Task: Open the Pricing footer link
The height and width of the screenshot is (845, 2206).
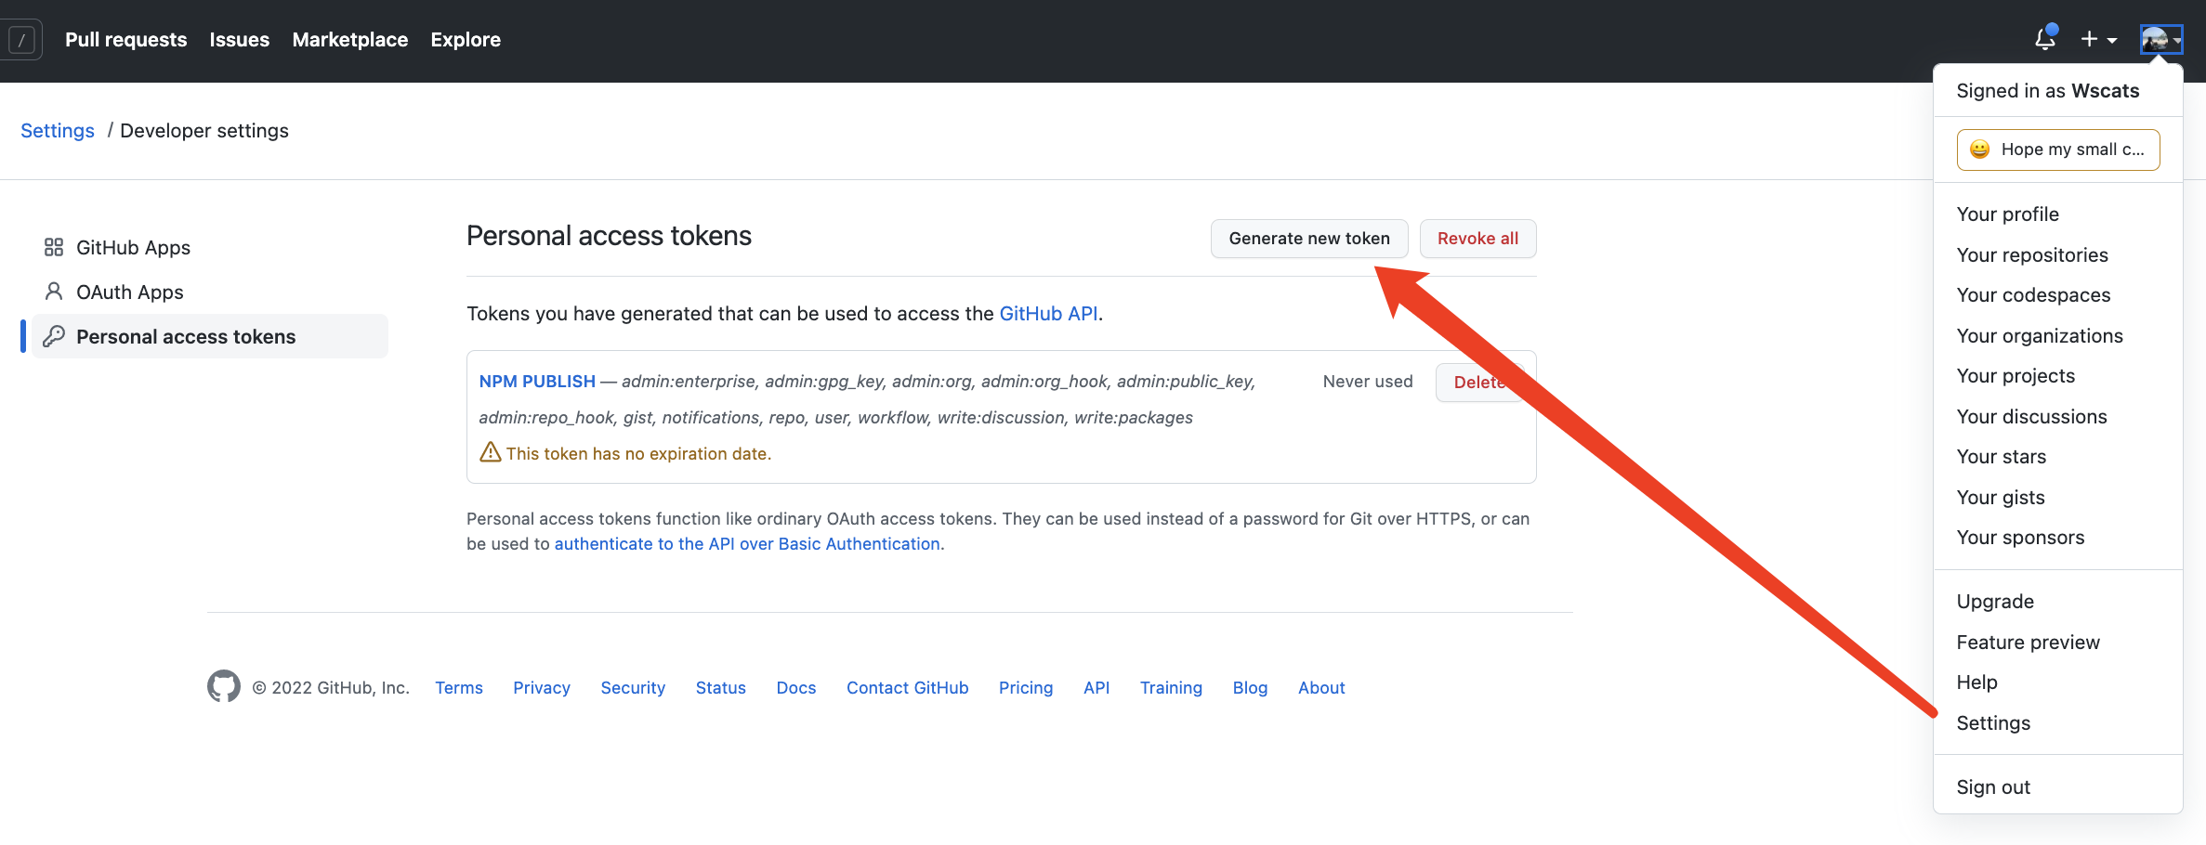Action: coord(1026,688)
